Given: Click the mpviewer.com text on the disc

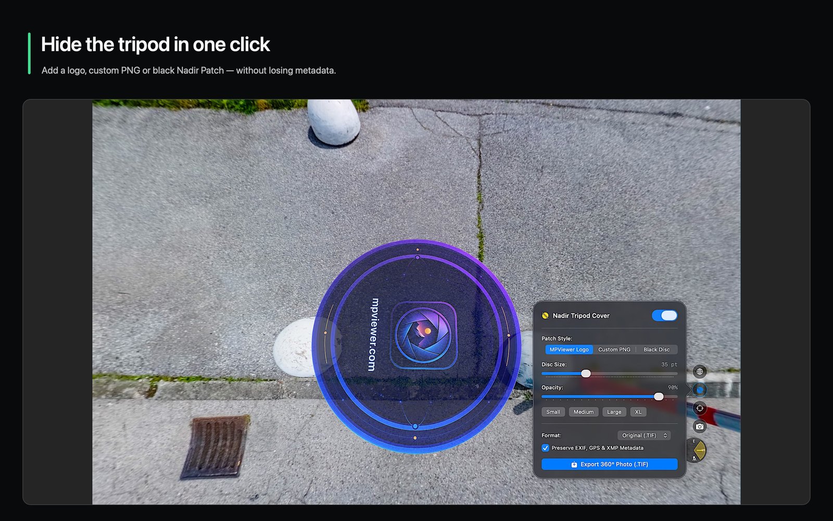Looking at the screenshot, I should click(374, 334).
